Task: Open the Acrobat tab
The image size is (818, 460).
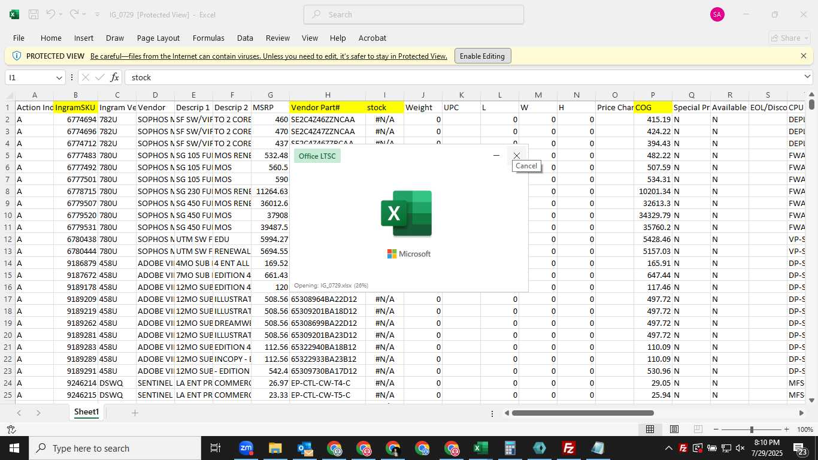Action: point(372,38)
